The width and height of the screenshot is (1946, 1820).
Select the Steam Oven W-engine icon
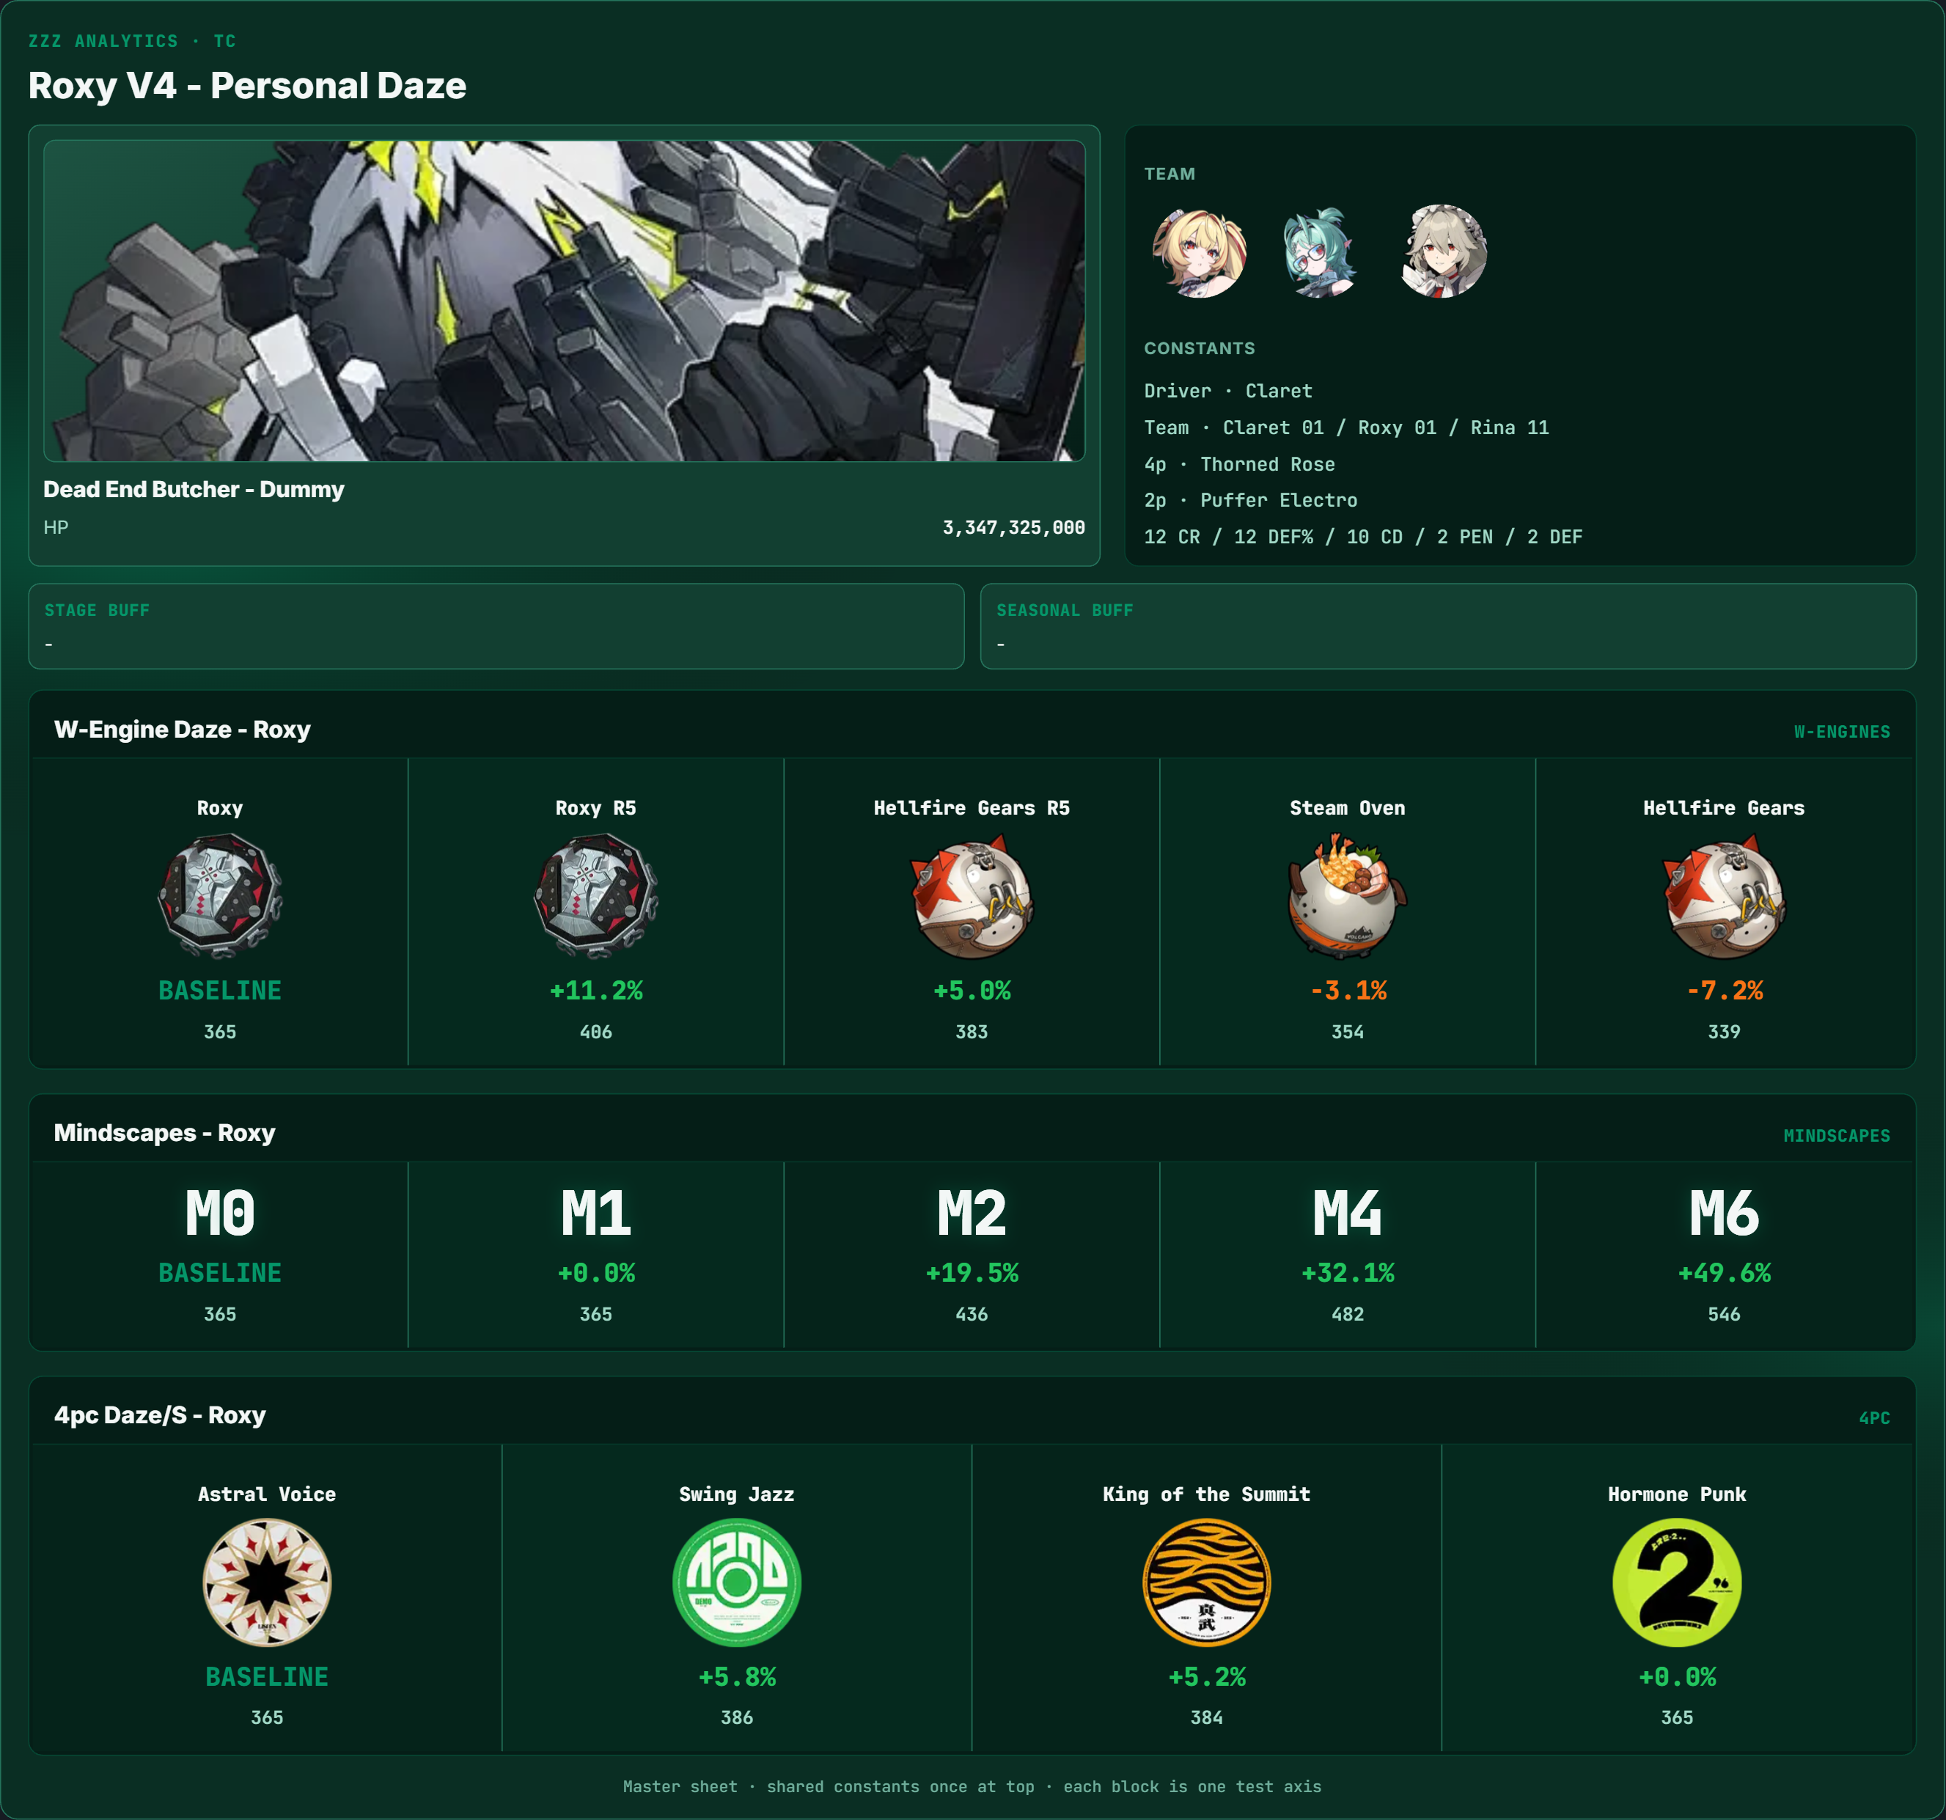(1348, 896)
